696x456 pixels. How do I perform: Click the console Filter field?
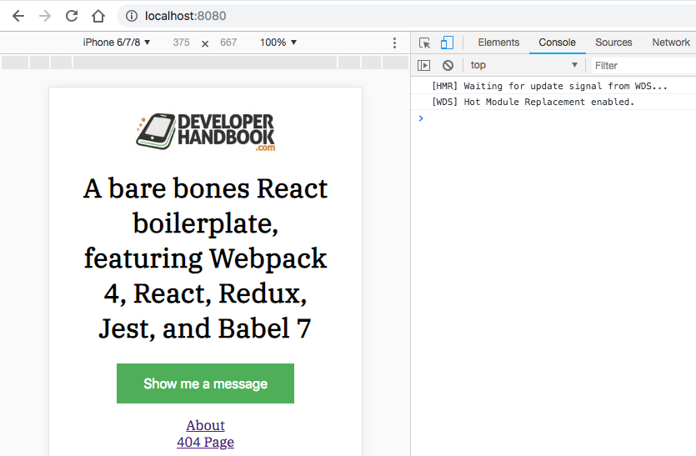pyautogui.click(x=643, y=65)
